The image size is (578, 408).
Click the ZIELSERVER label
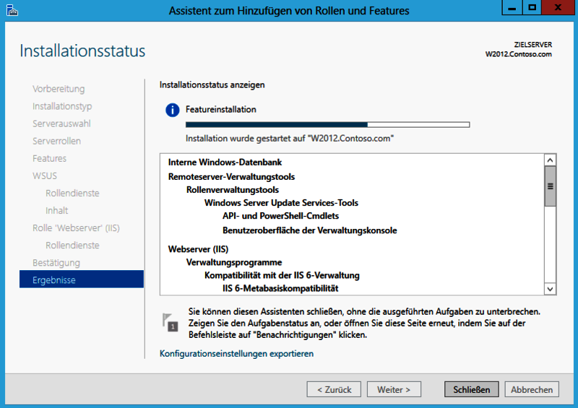click(533, 45)
